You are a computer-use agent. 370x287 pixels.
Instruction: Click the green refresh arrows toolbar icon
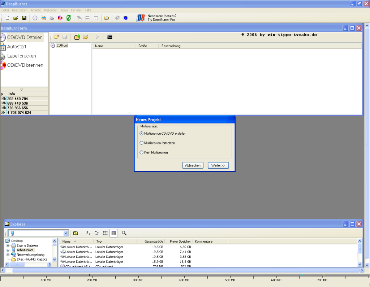pyautogui.click(x=69, y=18)
